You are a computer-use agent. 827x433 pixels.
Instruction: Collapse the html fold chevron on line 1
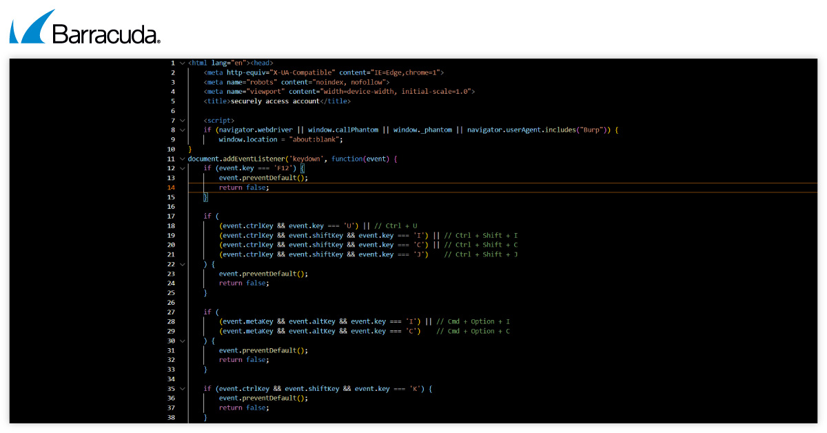(182, 63)
